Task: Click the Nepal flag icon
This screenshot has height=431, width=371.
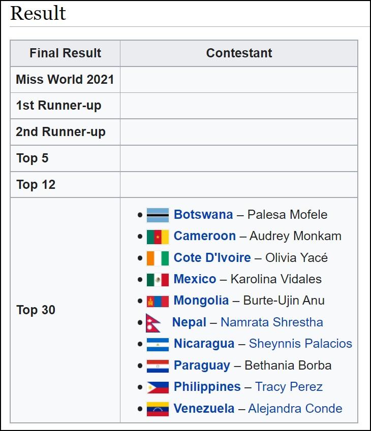Action: click(x=153, y=323)
